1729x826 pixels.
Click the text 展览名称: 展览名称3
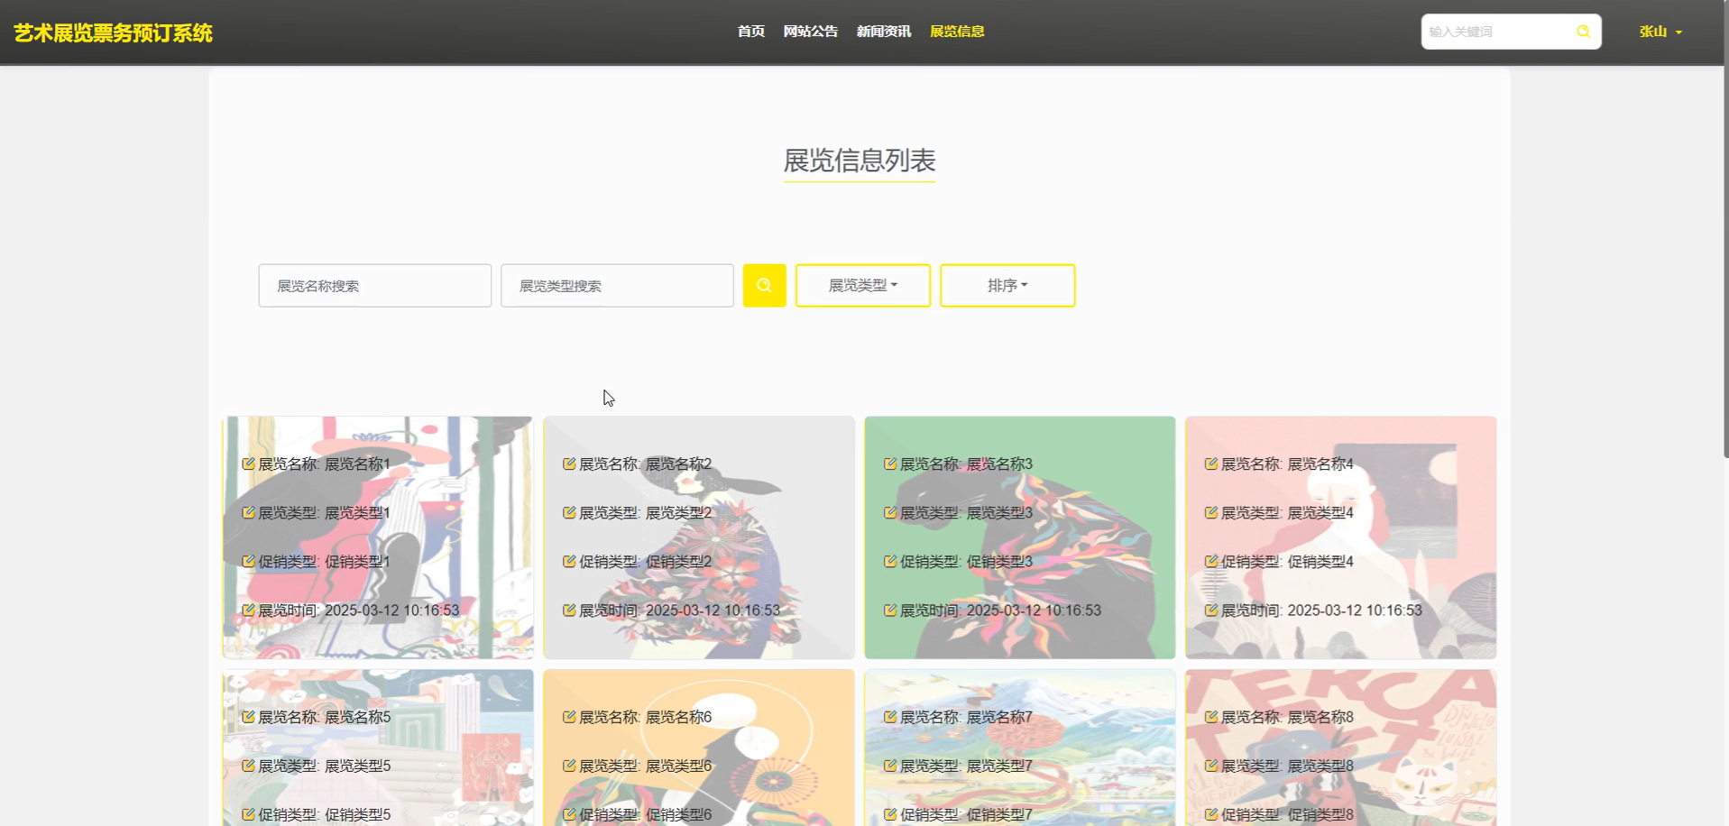pos(967,463)
